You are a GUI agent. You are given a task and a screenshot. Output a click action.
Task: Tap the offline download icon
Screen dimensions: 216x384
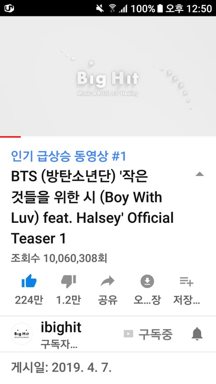(x=147, y=281)
